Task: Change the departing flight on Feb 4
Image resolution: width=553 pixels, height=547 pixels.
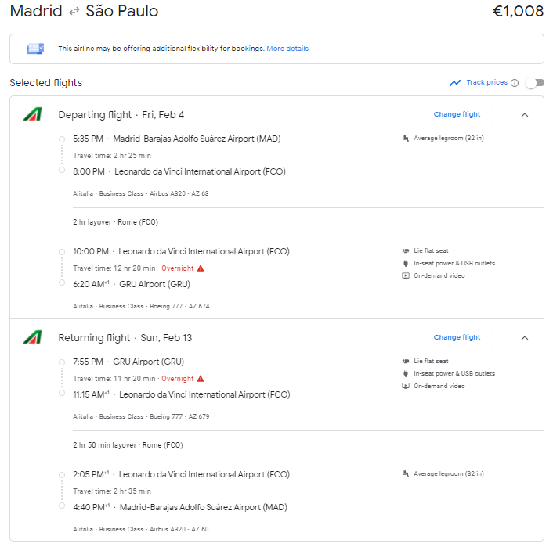Action: (457, 115)
